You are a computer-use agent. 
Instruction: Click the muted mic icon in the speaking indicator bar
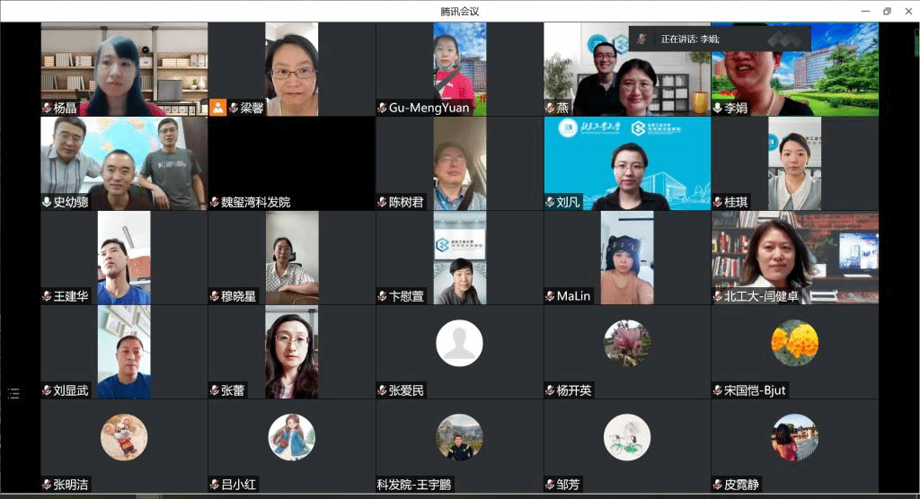641,39
